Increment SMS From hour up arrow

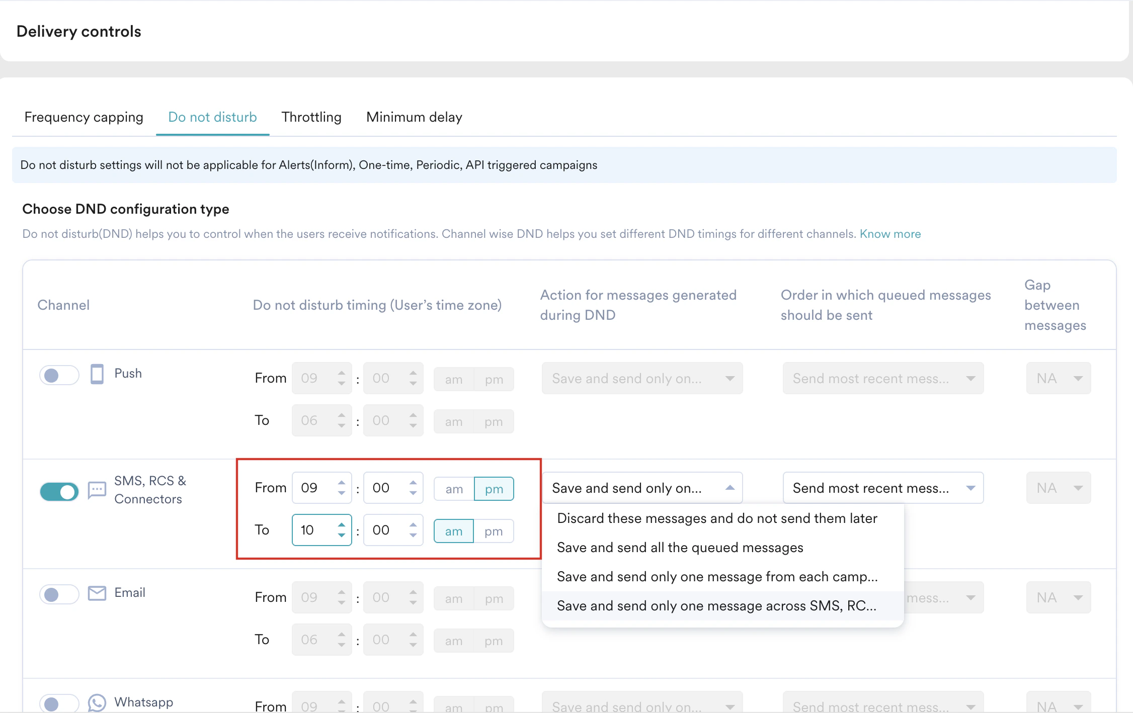pos(342,483)
